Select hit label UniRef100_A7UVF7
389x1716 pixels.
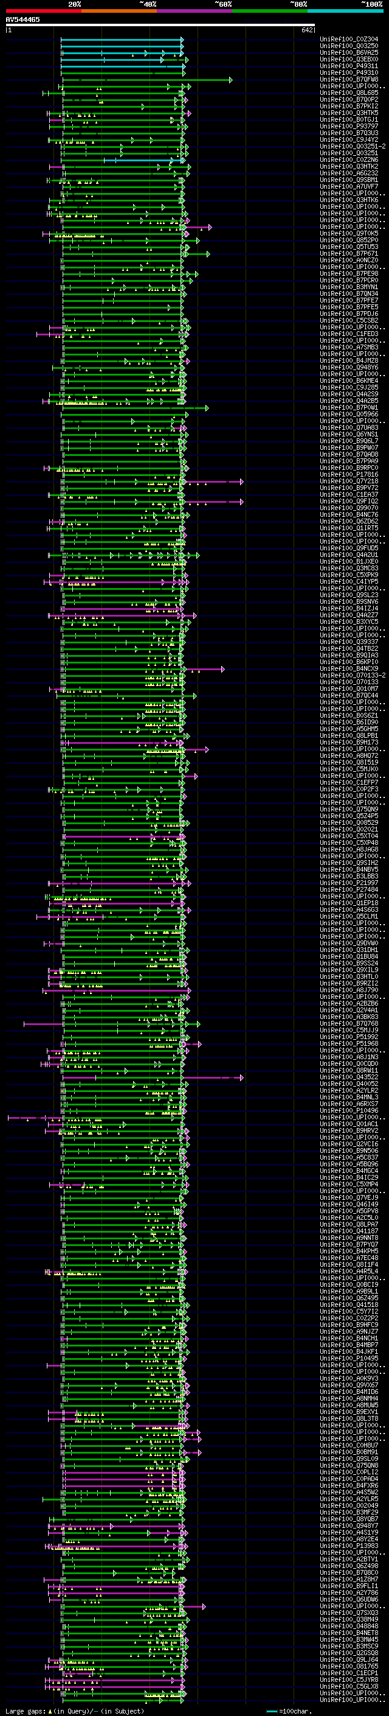(349, 186)
